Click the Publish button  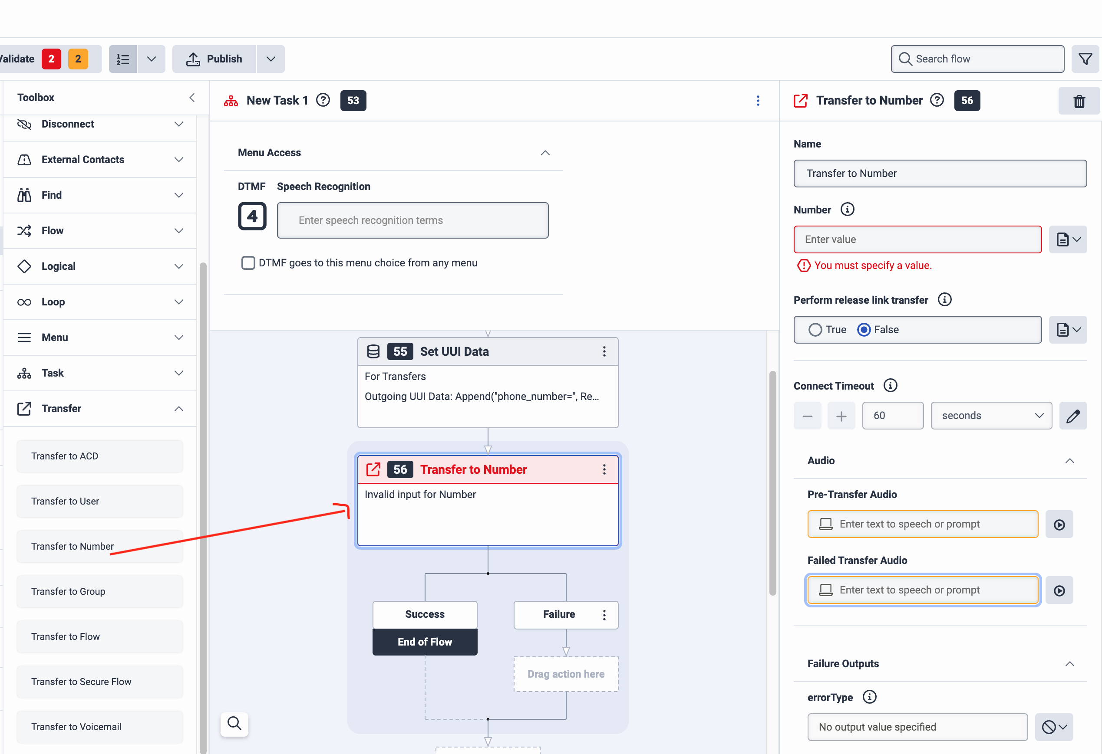[214, 59]
